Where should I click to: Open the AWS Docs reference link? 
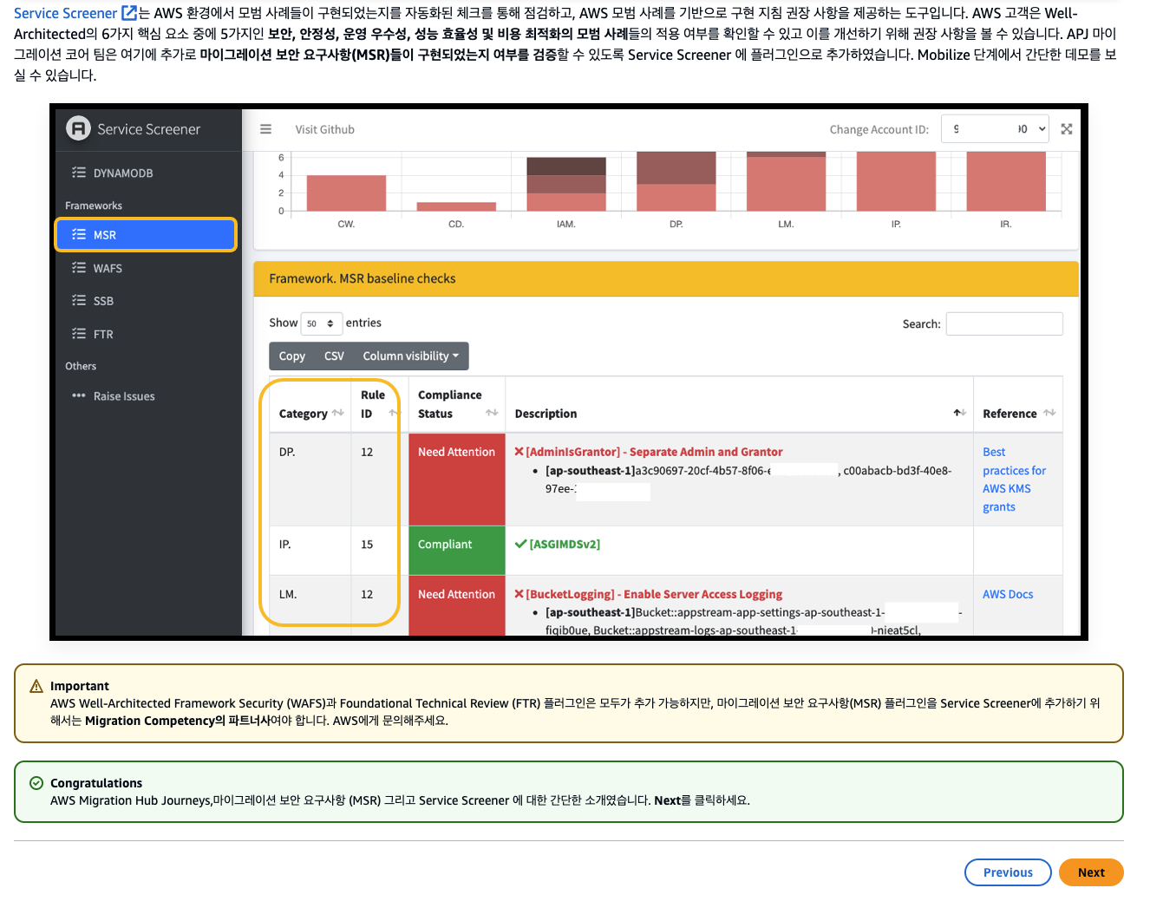point(1008,594)
